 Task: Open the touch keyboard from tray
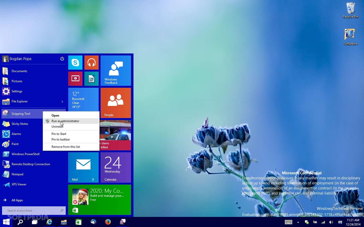click(288, 222)
